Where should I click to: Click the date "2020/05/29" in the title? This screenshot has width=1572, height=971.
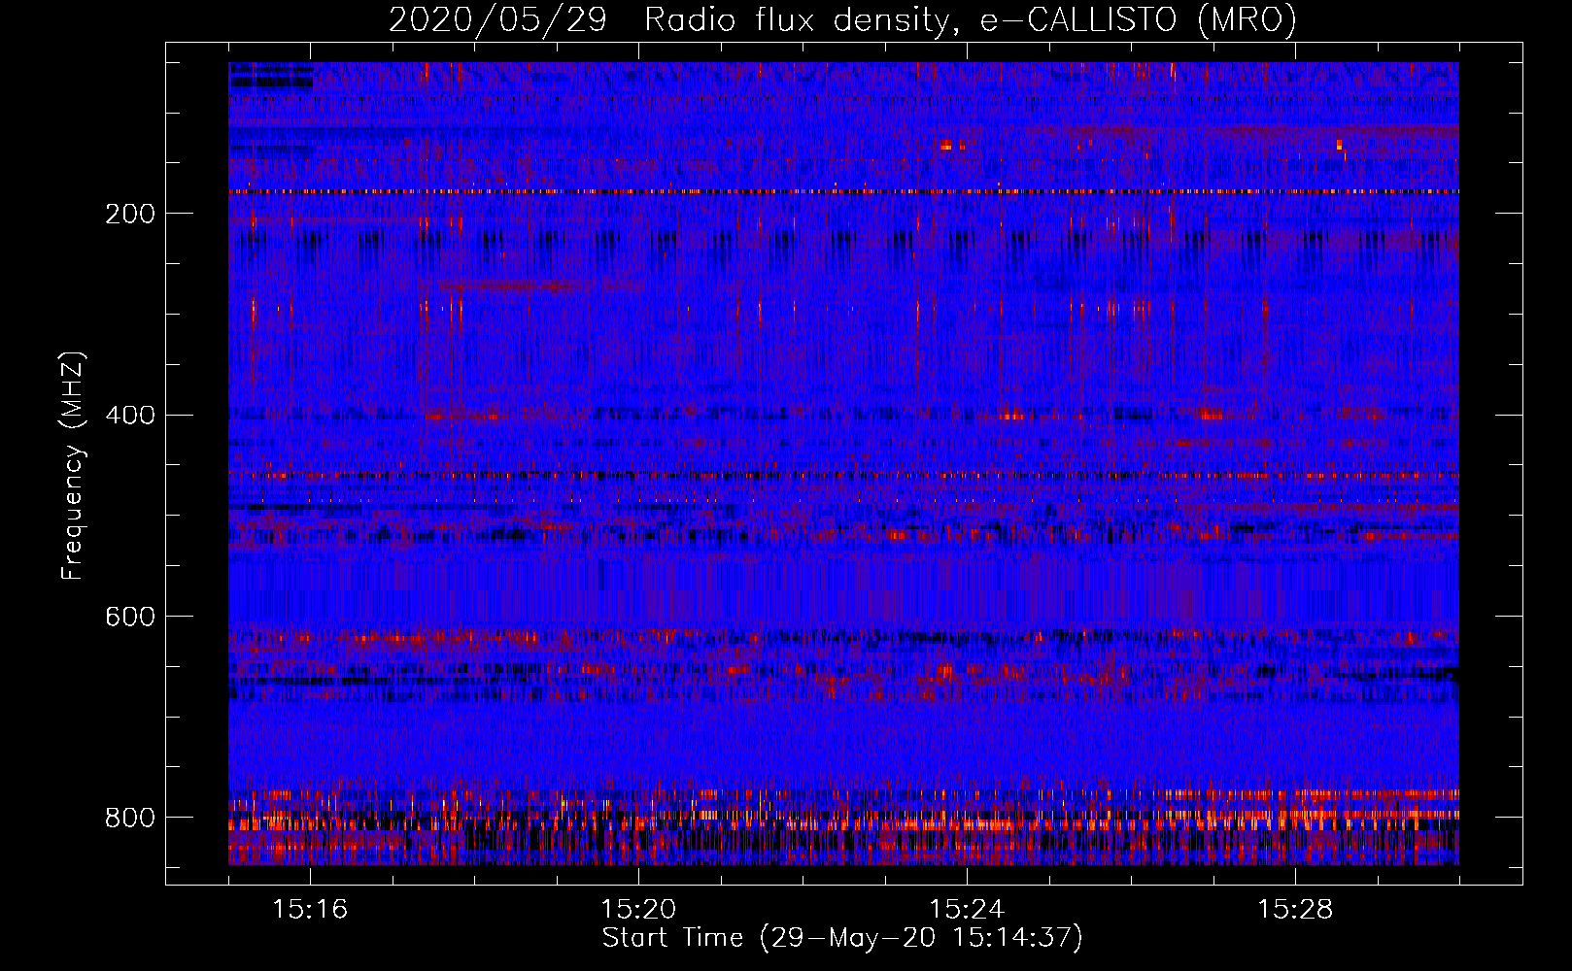pos(497,20)
